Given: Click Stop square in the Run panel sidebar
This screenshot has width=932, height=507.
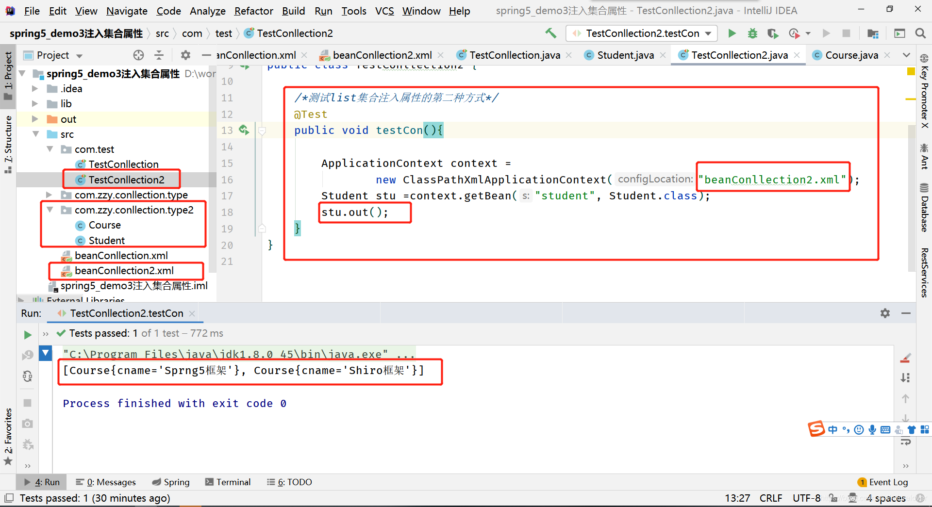Looking at the screenshot, I should (x=28, y=403).
